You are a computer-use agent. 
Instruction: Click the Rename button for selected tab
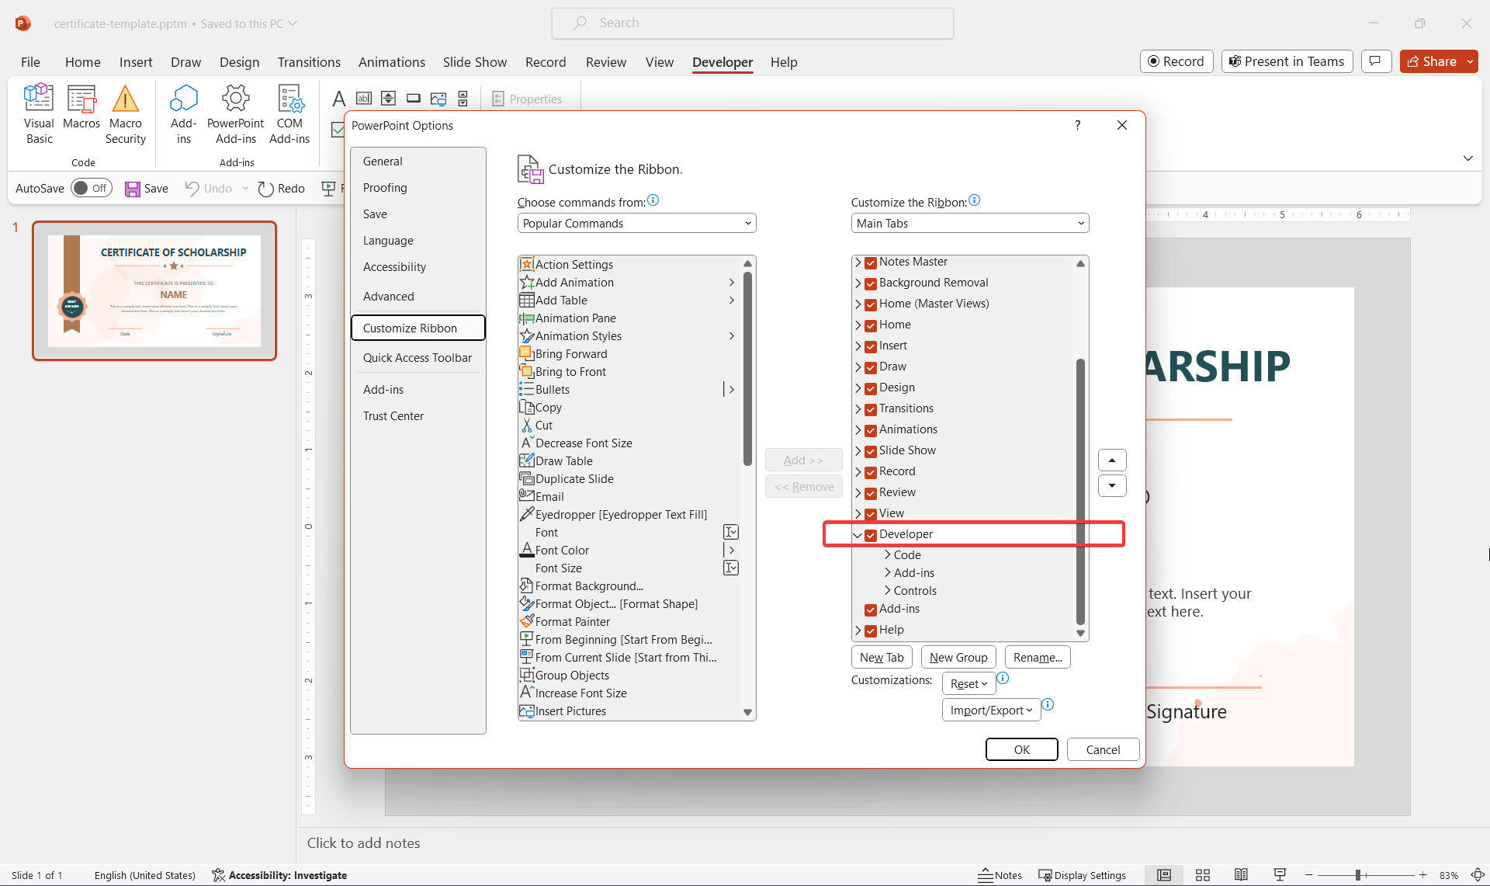tap(1036, 656)
